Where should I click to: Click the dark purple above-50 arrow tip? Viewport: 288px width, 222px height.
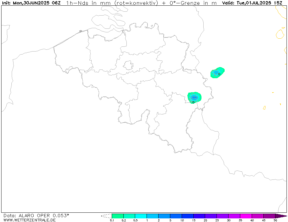tap(281, 216)
